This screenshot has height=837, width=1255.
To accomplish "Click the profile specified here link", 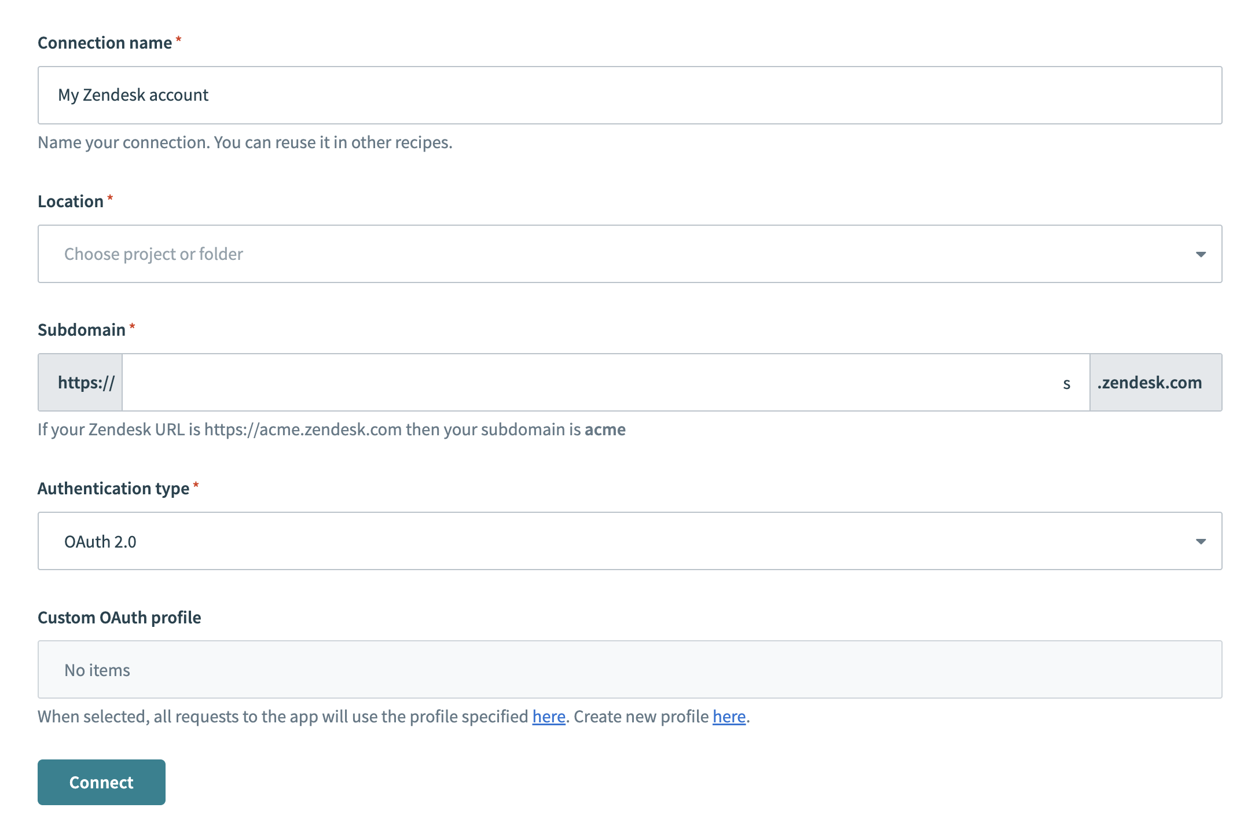I will [x=548, y=717].
